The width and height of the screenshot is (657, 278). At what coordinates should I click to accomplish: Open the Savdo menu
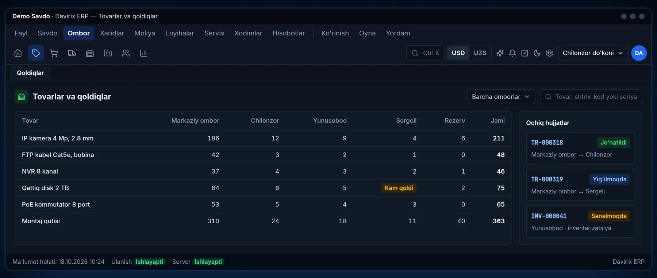pos(47,33)
